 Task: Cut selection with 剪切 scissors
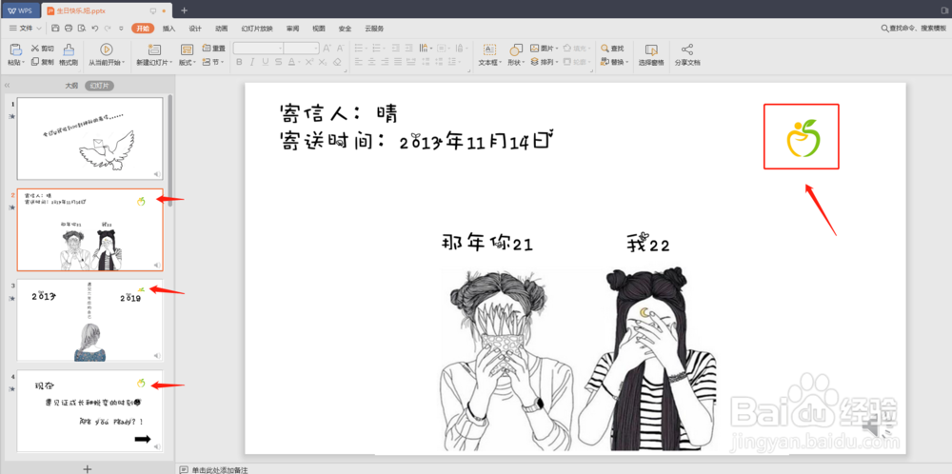tap(43, 49)
